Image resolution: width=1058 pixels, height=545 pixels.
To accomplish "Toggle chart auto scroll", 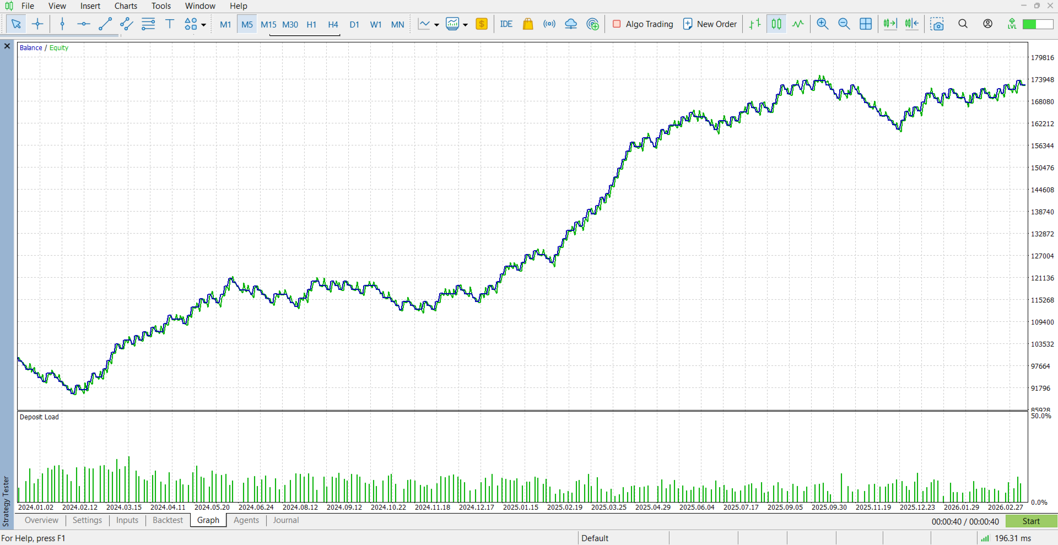I will (x=890, y=24).
